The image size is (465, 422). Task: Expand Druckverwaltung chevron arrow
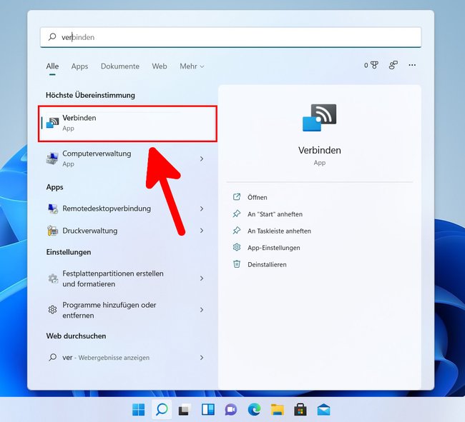tap(202, 231)
